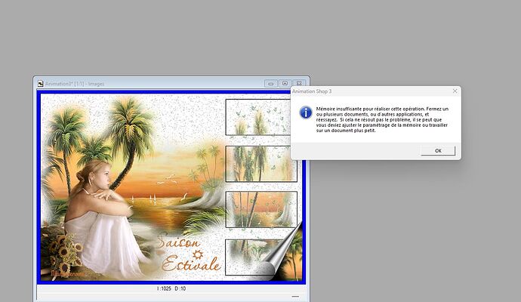The height and width of the screenshot is (302, 521).
Task: Click OK in the memory error dialog
Action: coord(438,150)
